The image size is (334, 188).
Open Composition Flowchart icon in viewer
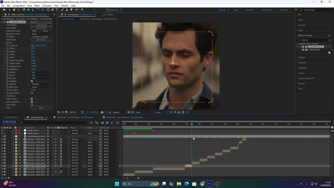pyautogui.click(x=179, y=112)
